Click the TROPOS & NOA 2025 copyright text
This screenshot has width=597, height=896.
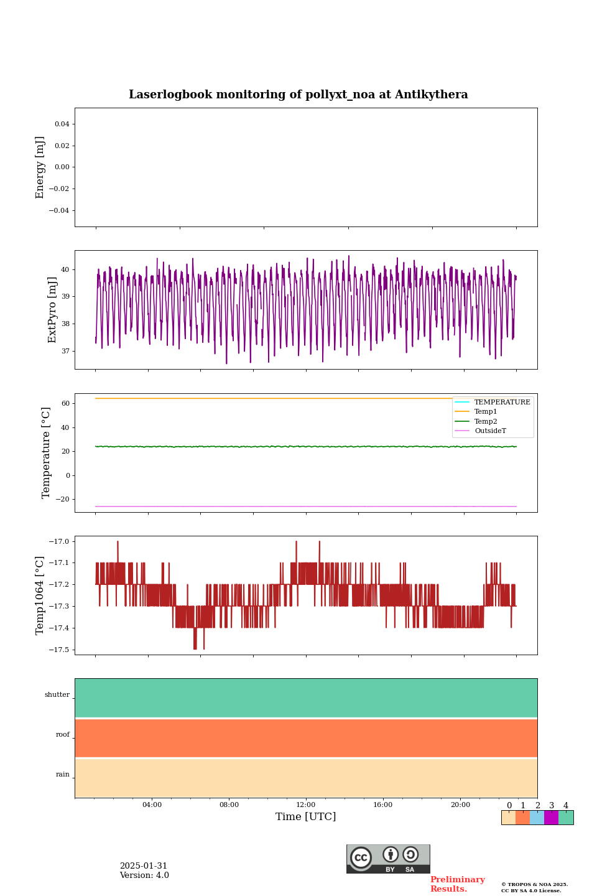(535, 884)
